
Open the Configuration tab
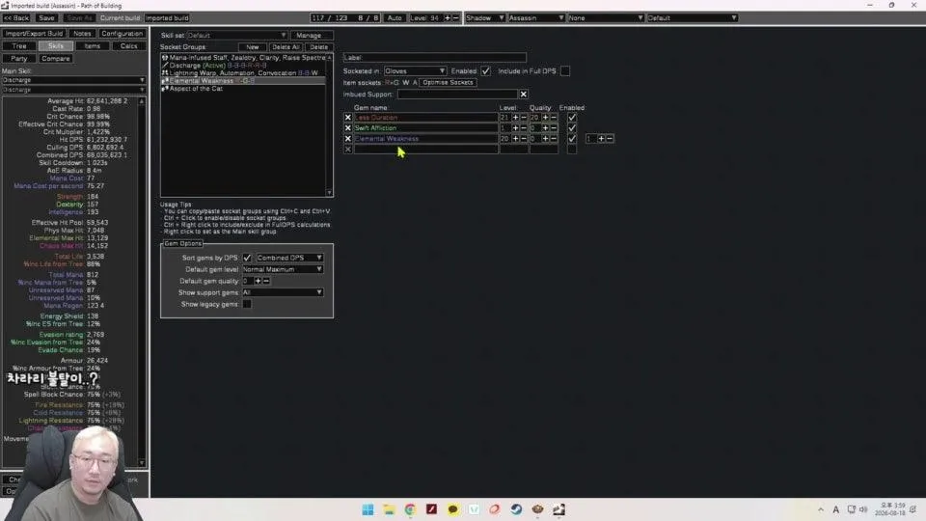point(122,34)
